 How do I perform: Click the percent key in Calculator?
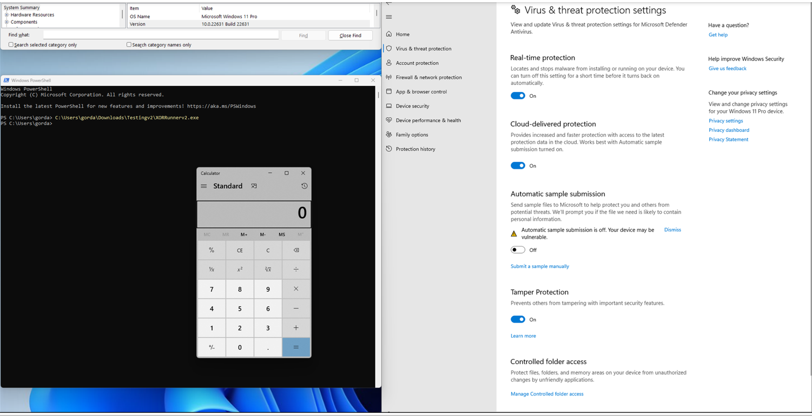[212, 250]
